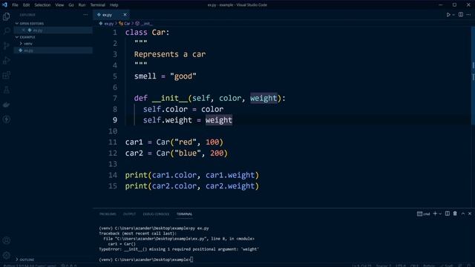Expand the Outline section
The height and width of the screenshot is (267, 475).
tap(24, 260)
